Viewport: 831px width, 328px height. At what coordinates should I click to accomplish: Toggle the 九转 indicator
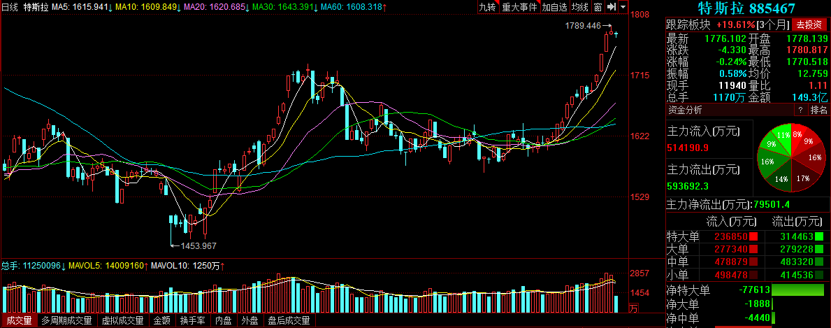coord(487,7)
